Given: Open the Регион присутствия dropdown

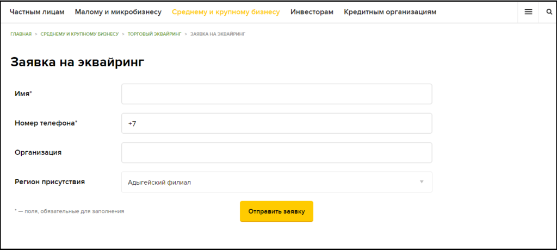Looking at the screenshot, I should point(277,182).
